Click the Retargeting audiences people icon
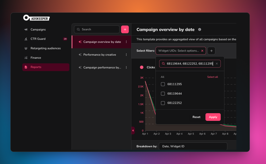The image size is (266, 164). coord(26,48)
